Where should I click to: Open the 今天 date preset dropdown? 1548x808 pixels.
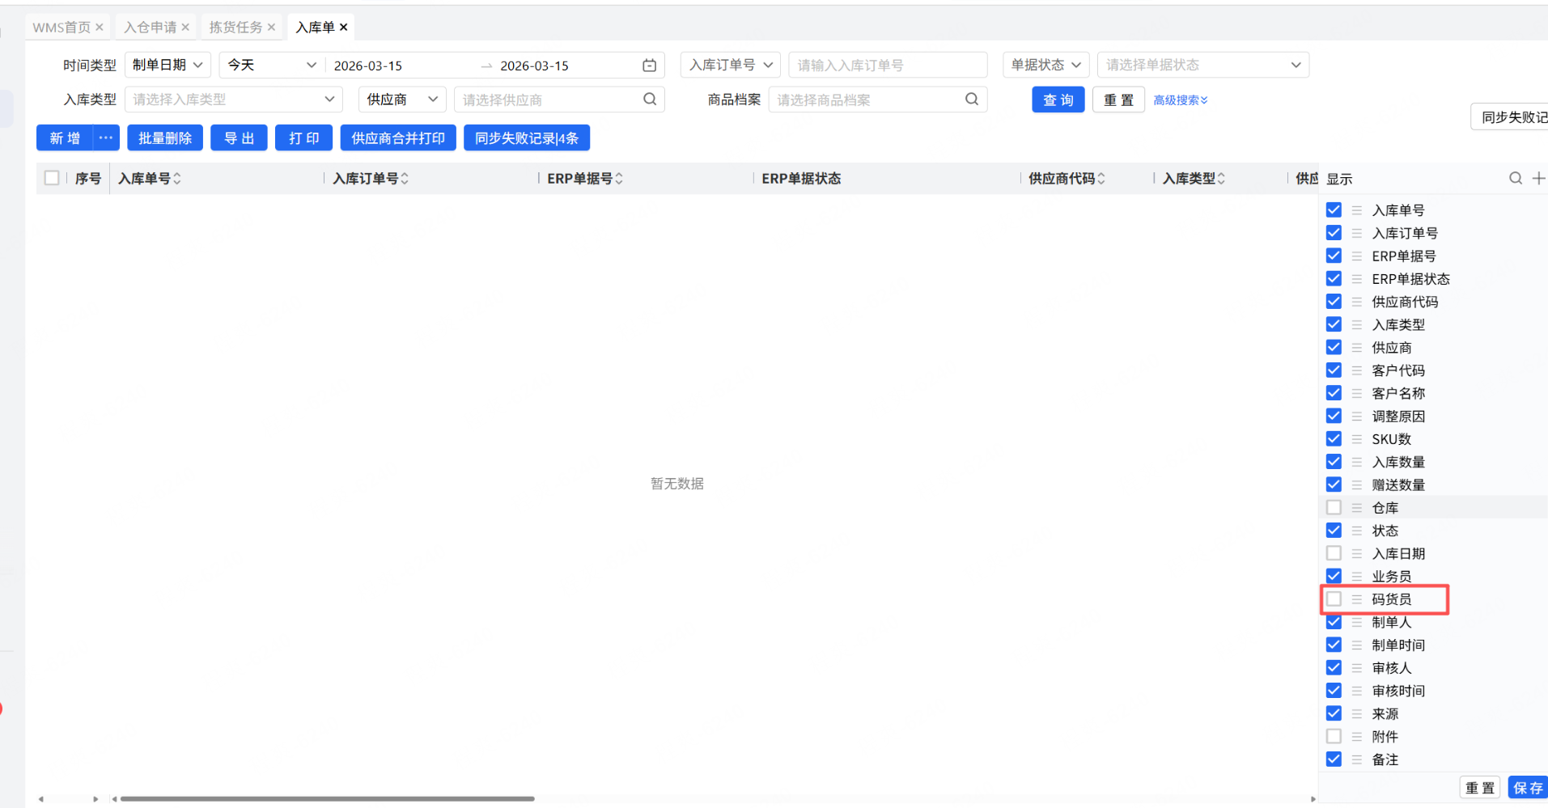click(272, 66)
